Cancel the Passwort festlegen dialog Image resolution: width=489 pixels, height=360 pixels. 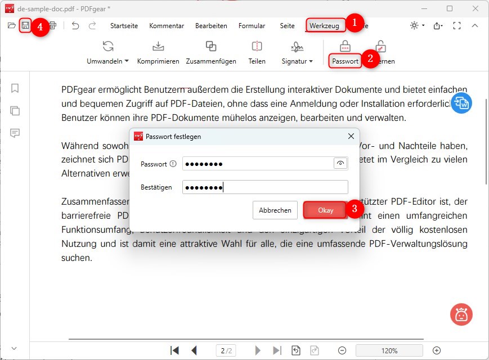(275, 210)
